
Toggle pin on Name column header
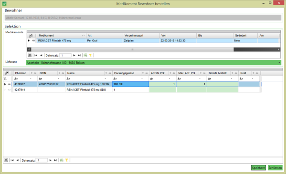click(110, 73)
